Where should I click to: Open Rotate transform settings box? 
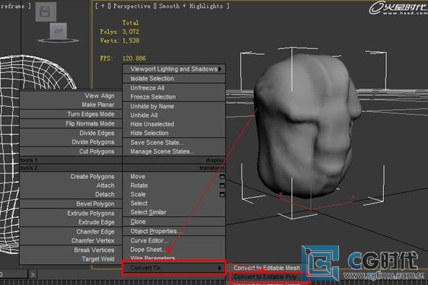point(222,185)
